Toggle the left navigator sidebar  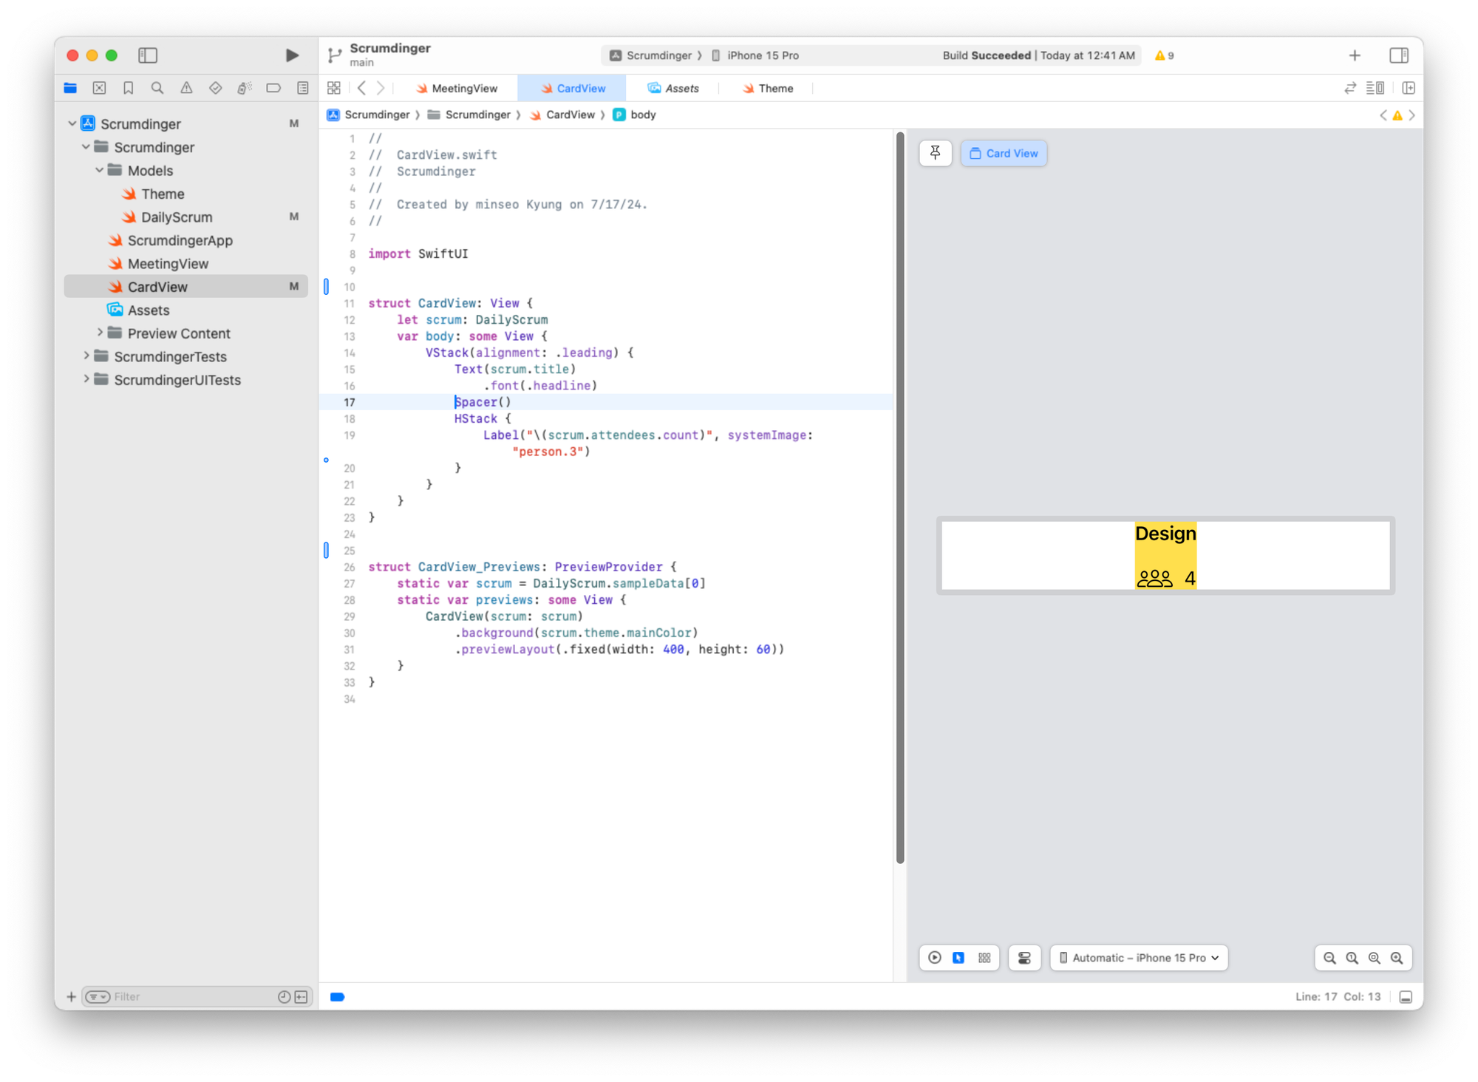(x=148, y=55)
